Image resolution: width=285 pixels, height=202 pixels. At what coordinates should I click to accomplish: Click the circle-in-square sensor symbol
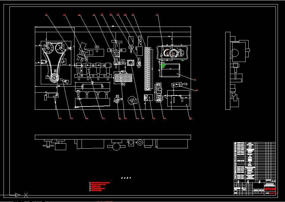coord(130,63)
